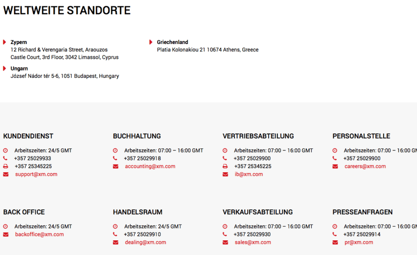Click the red arrow next to Zypern
This screenshot has width=417, height=255.
pos(4,42)
